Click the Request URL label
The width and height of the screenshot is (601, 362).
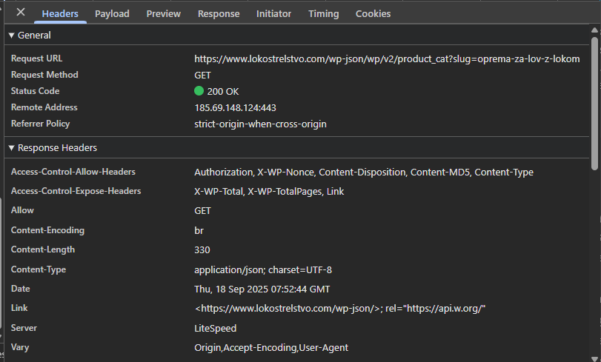(x=36, y=58)
